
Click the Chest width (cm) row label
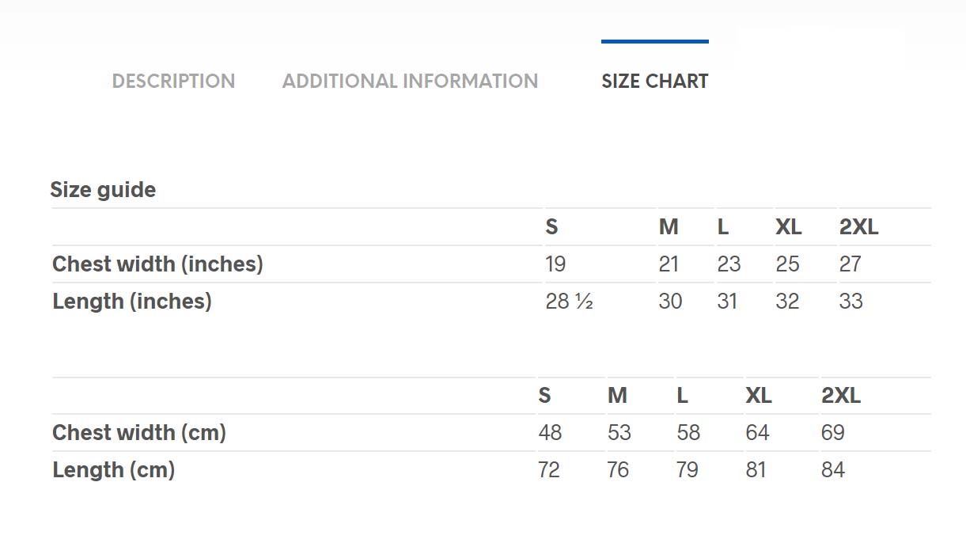[139, 432]
